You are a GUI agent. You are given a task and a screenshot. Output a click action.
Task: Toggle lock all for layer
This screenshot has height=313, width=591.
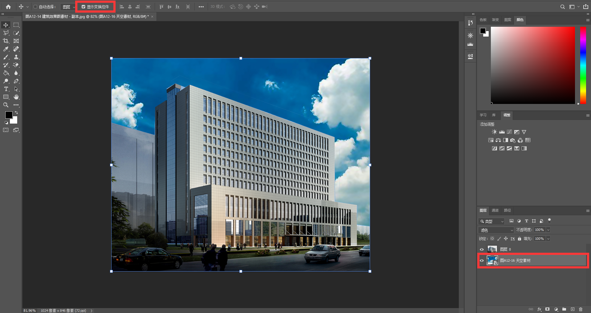(x=520, y=239)
